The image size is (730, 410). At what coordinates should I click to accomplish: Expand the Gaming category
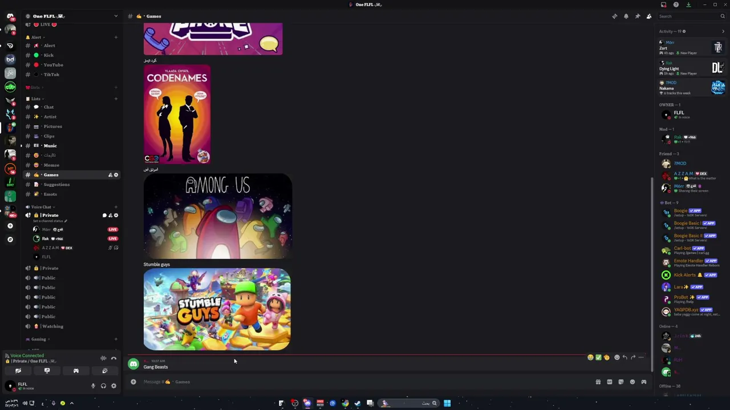point(38,339)
